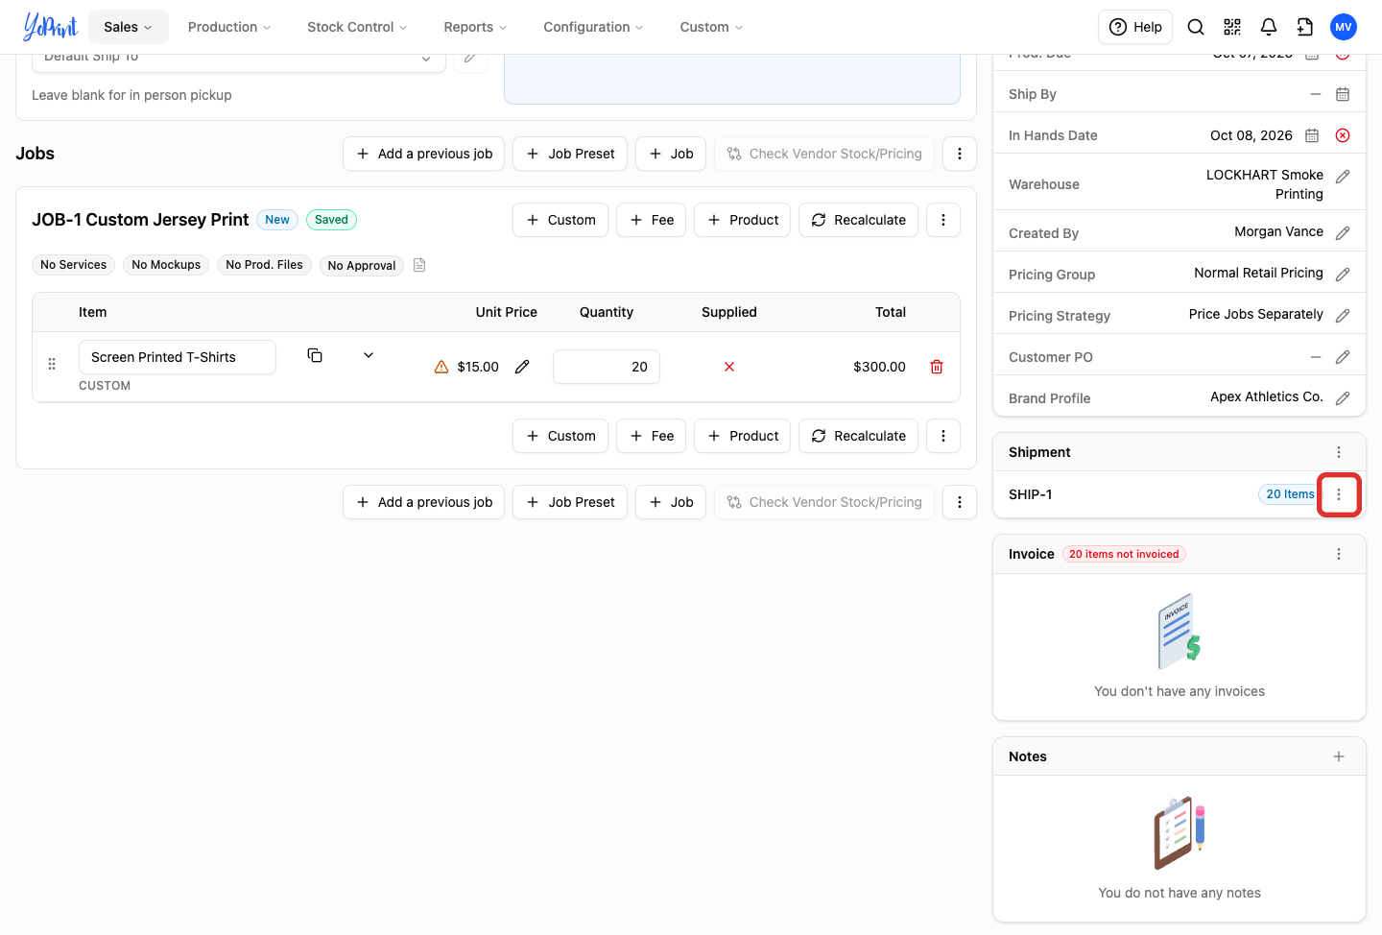1382x935 pixels.
Task: Click the Quantity field showing 20
Action: tap(607, 367)
